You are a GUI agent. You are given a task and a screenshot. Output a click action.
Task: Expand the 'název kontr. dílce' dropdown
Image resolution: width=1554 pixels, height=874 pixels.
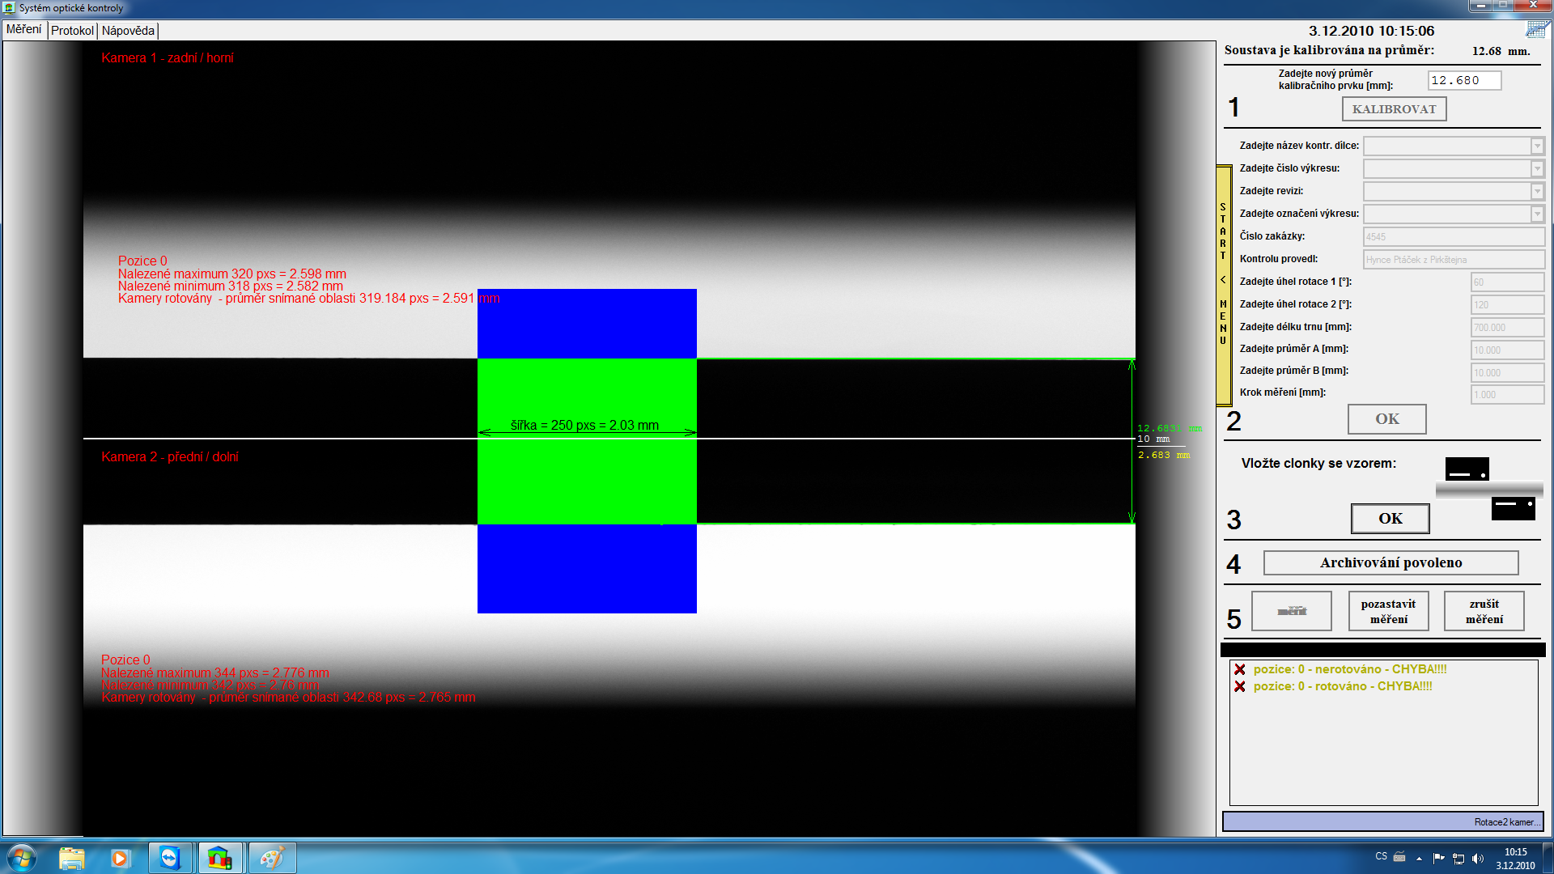(x=1537, y=146)
